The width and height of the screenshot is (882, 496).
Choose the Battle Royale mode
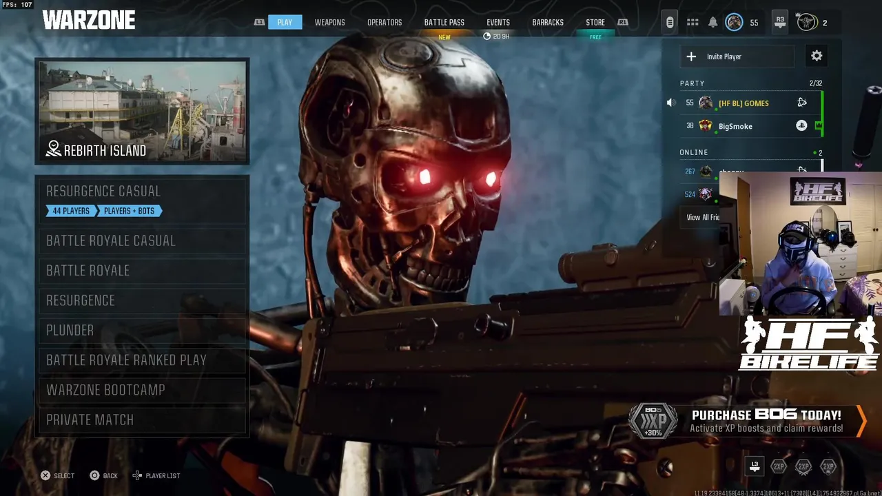[142, 270]
